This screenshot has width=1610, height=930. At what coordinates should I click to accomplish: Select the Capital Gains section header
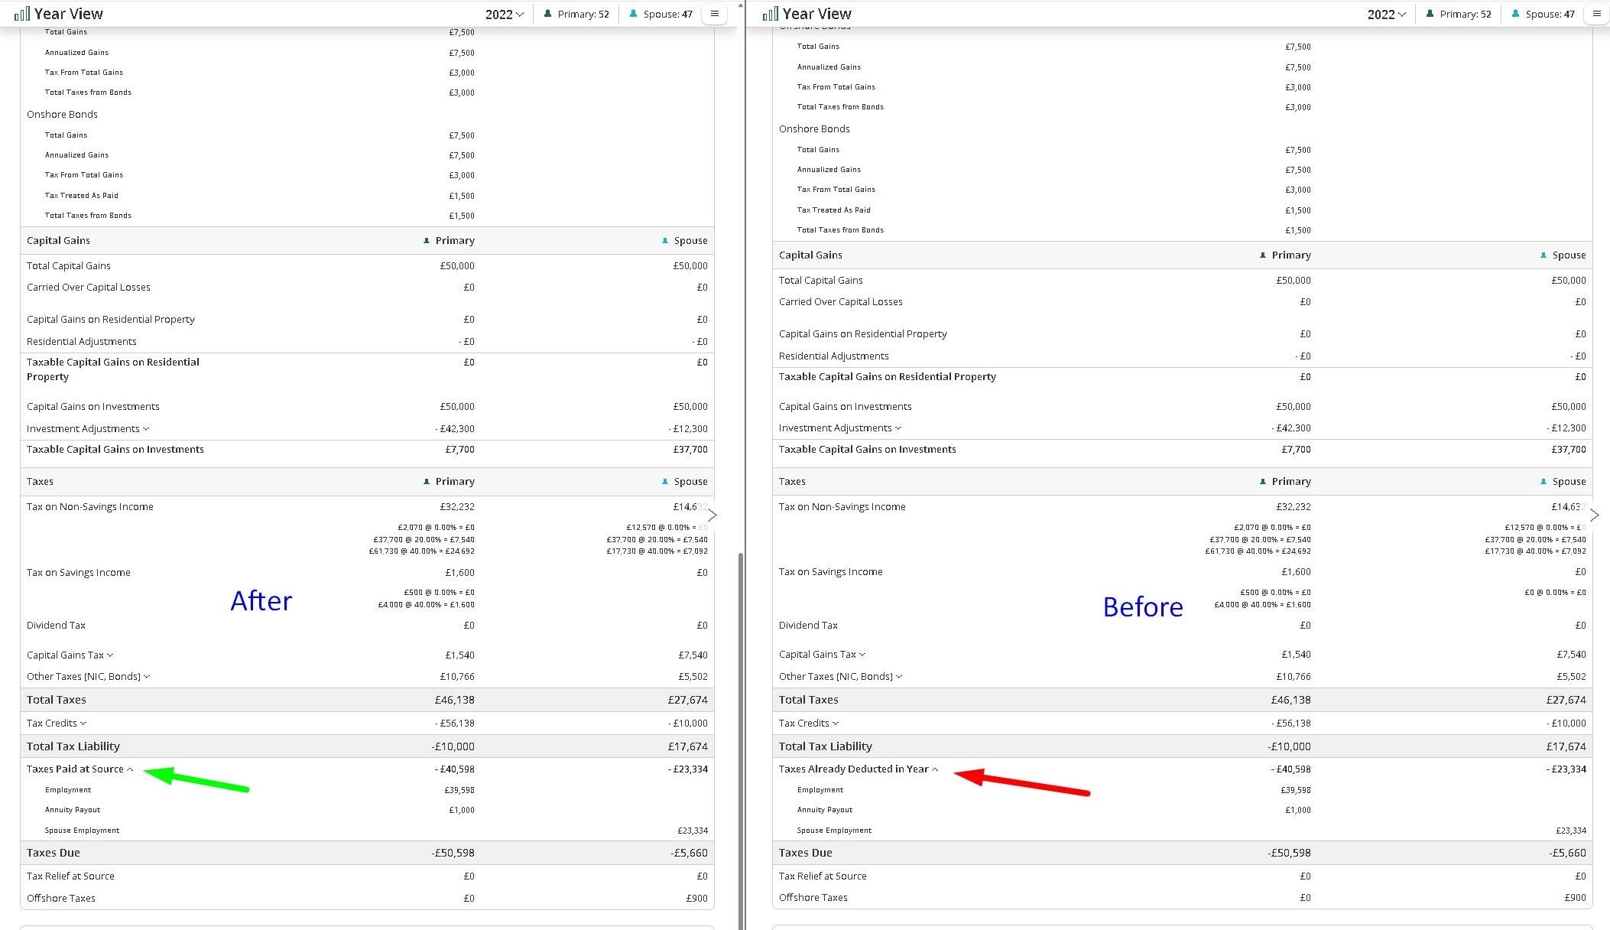[x=58, y=240]
